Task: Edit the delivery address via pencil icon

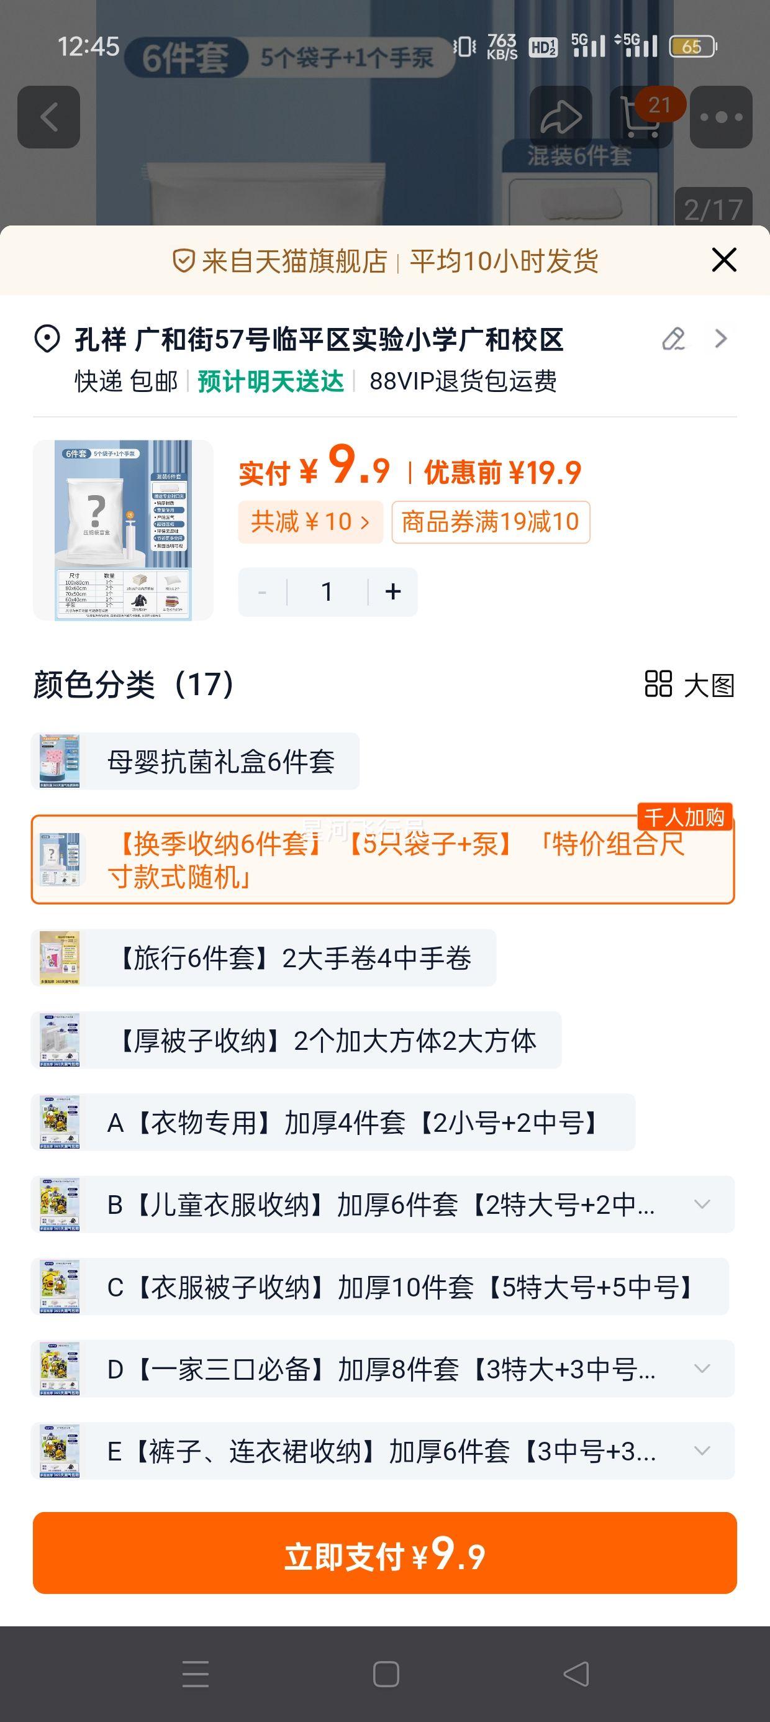Action: (673, 339)
